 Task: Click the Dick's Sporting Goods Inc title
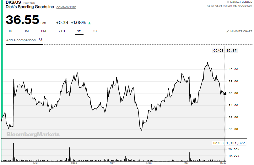coord(30,7)
